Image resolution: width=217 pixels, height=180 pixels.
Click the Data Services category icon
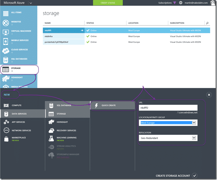(6, 114)
